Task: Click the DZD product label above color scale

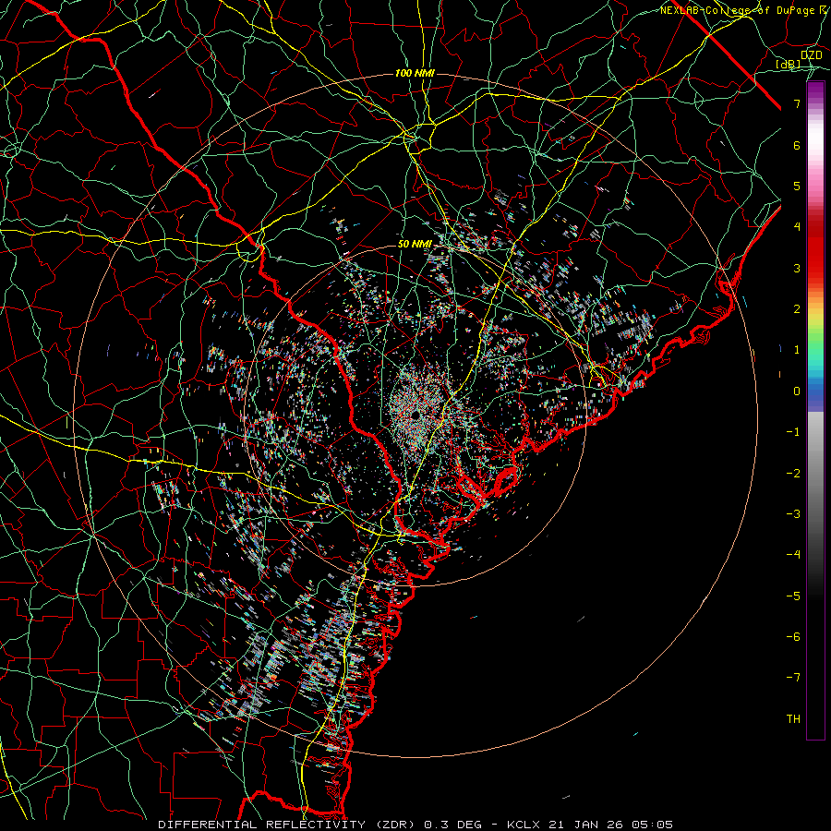Action: click(812, 55)
